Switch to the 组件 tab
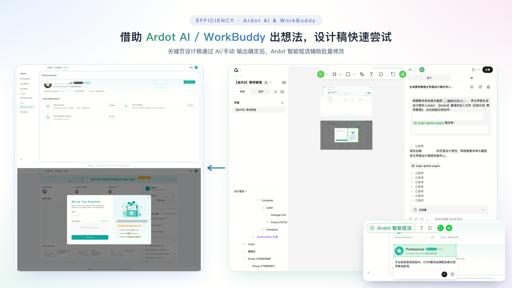This screenshot has width=512, height=288. pyautogui.click(x=261, y=92)
